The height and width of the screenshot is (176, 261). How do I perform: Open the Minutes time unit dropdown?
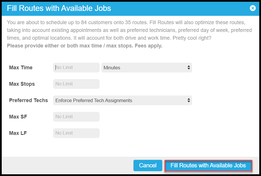tap(146, 68)
